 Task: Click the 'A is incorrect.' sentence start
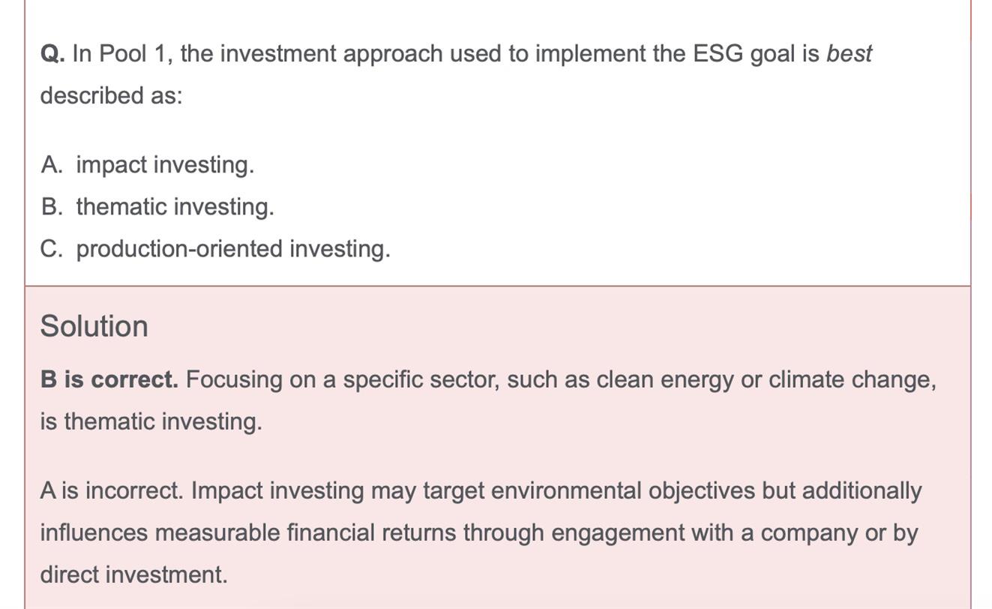click(111, 490)
